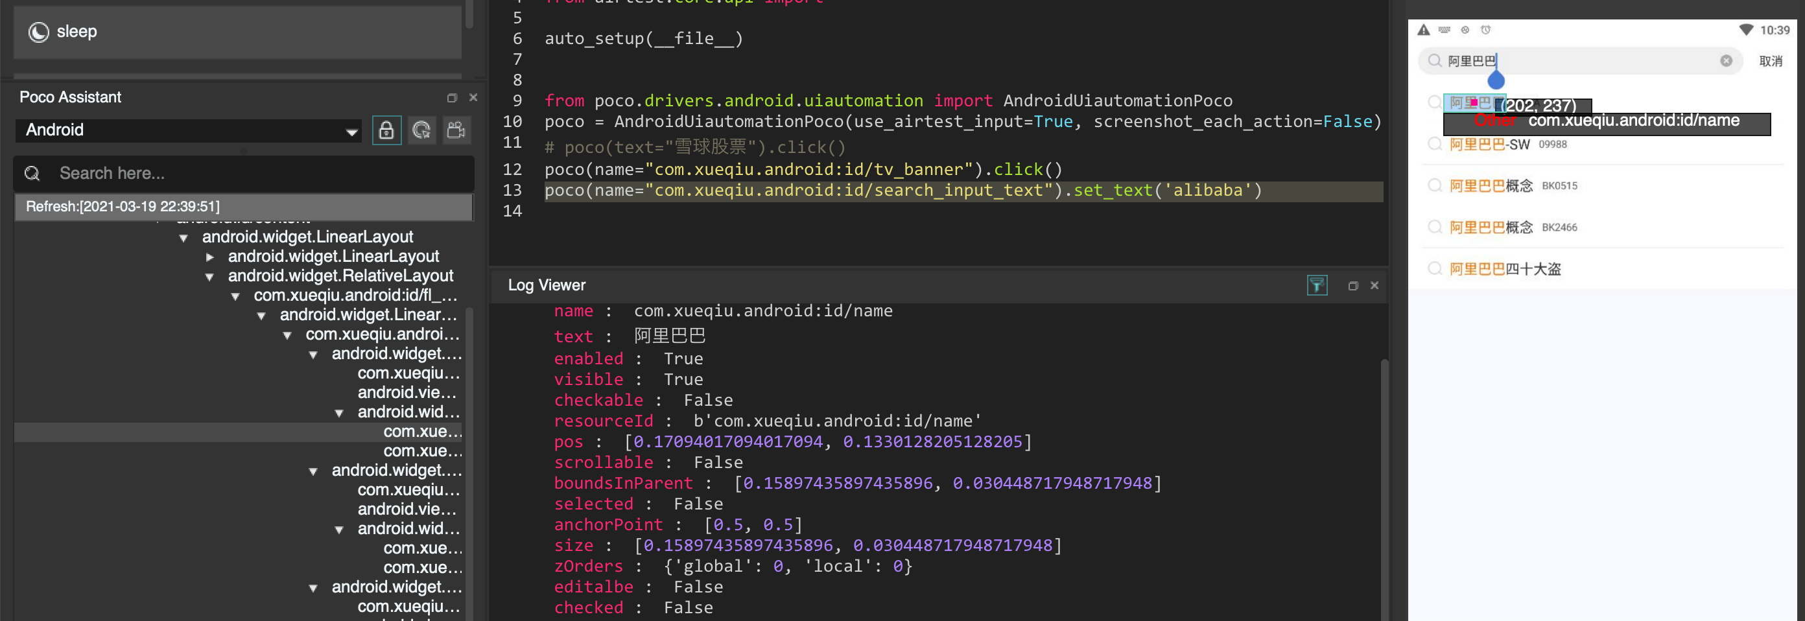Expand the collapsed android.widget.LinearLayout node
The width and height of the screenshot is (1805, 621).
pyautogui.click(x=209, y=257)
